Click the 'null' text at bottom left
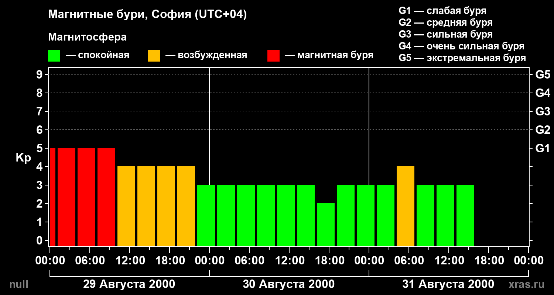Screen dimensions: 554x295 [x=18, y=284]
